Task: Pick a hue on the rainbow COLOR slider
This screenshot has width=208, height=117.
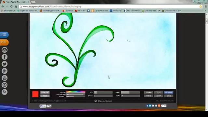Action: click(76, 92)
